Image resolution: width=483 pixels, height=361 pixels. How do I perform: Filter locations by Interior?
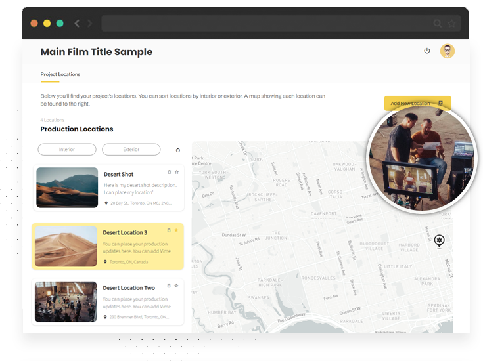click(x=67, y=149)
